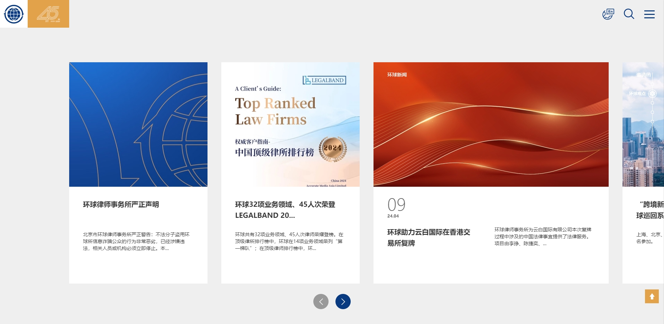This screenshot has width=664, height=324.
Task: Switch site language to English
Action: click(608, 14)
